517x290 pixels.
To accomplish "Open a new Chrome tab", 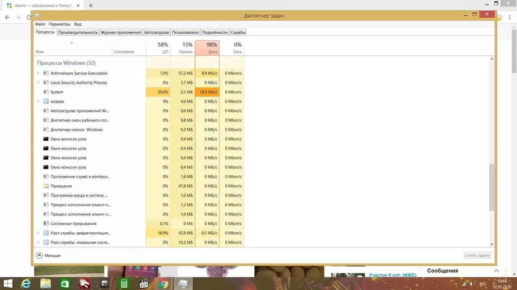I will coord(91,5).
